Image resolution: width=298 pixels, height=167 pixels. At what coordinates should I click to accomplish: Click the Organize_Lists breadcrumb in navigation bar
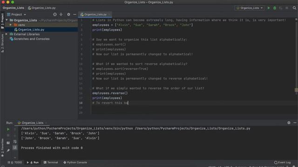(14, 8)
